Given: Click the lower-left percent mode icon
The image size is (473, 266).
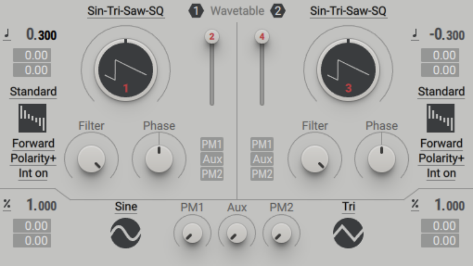Looking at the screenshot, I should (x=7, y=204).
